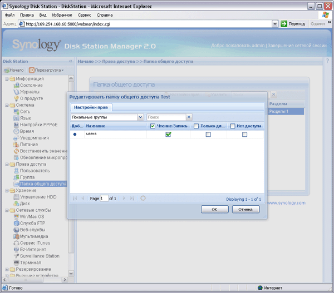
Task: Open the О продукте icon
Action: click(x=16, y=98)
